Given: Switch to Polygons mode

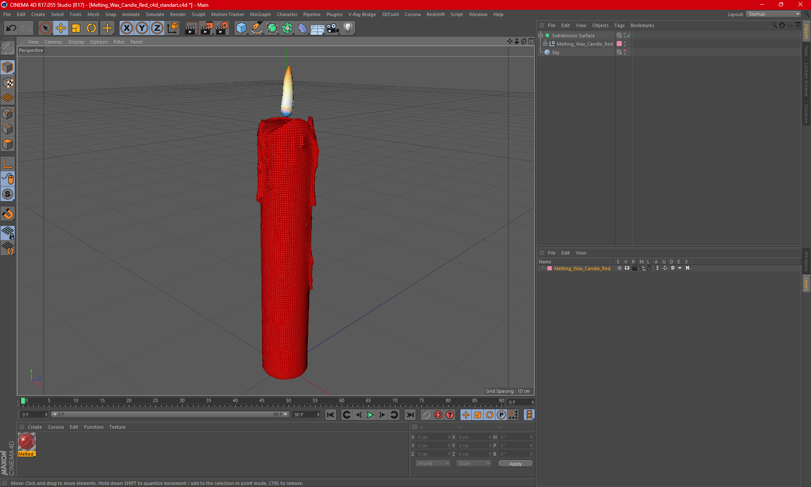Looking at the screenshot, I should click(8, 144).
